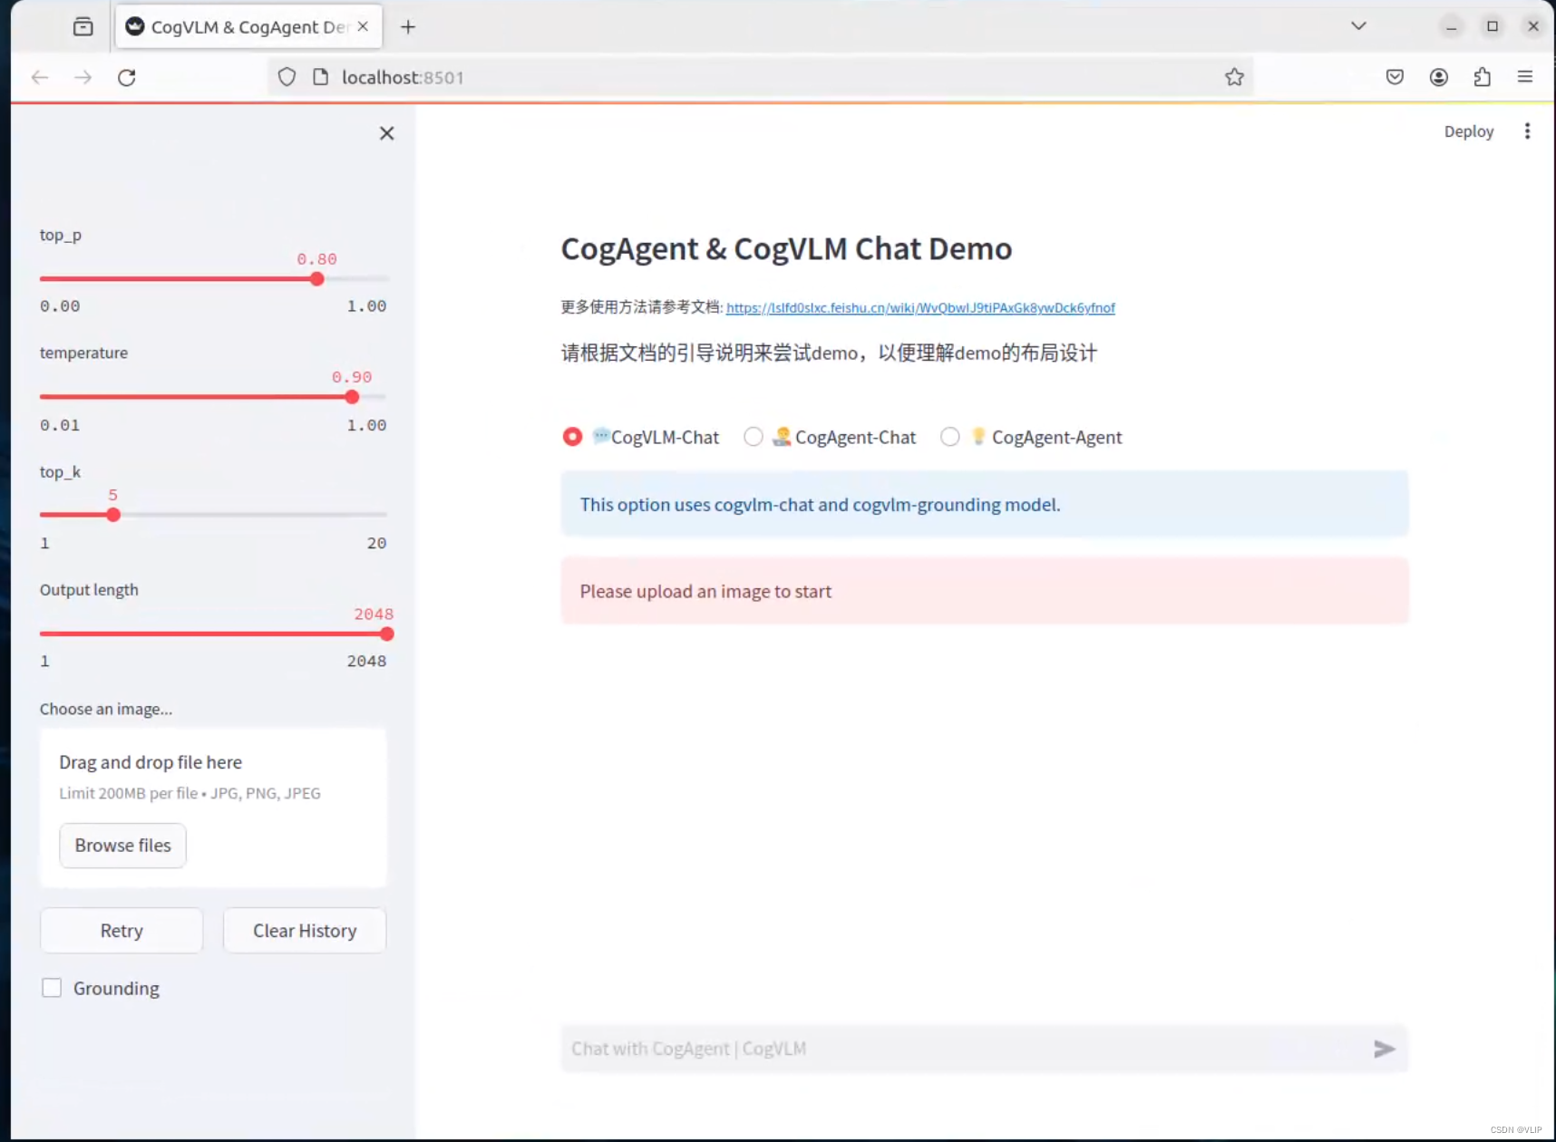Show site information page icon in address bar
The image size is (1556, 1142).
pyautogui.click(x=320, y=77)
